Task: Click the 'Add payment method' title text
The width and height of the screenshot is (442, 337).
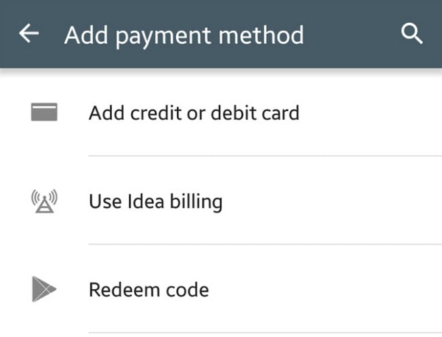Action: (x=184, y=36)
